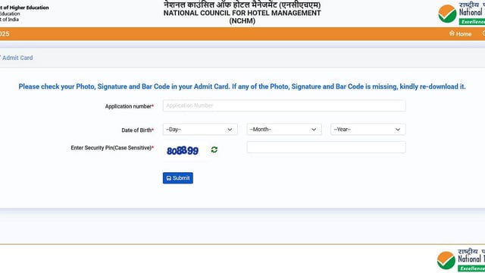Click the National Council for Hotel Management heading

click(x=242, y=13)
